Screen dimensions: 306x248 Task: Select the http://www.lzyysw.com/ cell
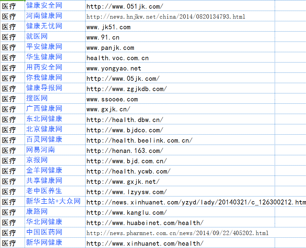point(180,191)
